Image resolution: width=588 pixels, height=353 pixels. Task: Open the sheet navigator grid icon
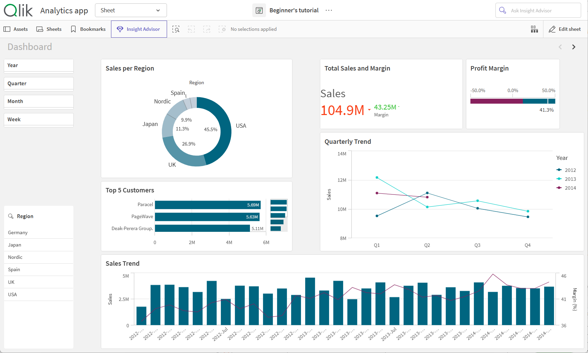(x=534, y=29)
